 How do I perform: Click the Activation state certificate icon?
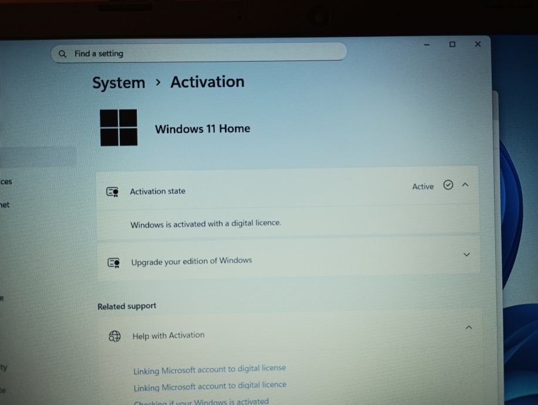(x=113, y=192)
